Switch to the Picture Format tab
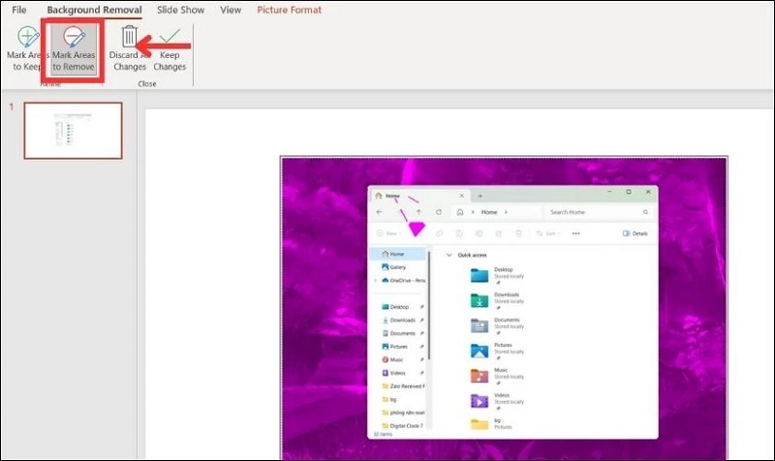The height and width of the screenshot is (461, 775). [290, 10]
